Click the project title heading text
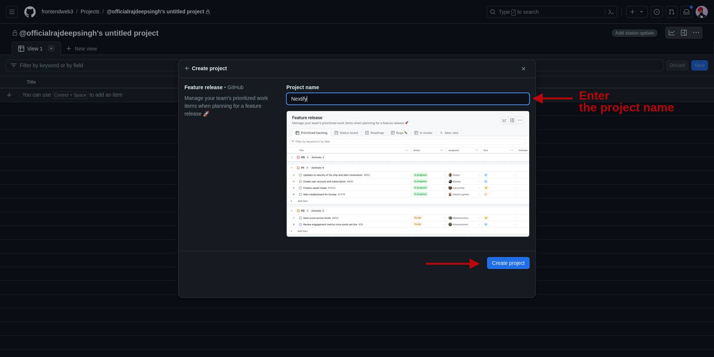714x357 pixels. [x=89, y=33]
